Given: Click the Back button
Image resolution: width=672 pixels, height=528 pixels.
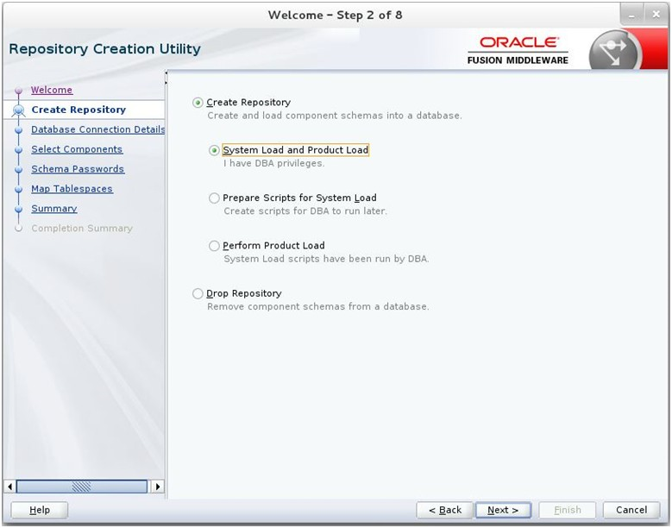Looking at the screenshot, I should coord(444,510).
